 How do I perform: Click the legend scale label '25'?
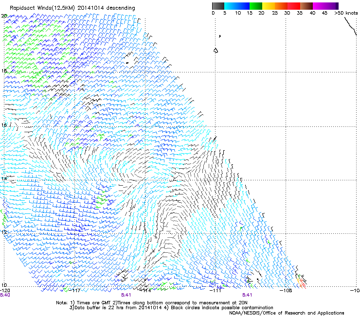[x=275, y=13]
